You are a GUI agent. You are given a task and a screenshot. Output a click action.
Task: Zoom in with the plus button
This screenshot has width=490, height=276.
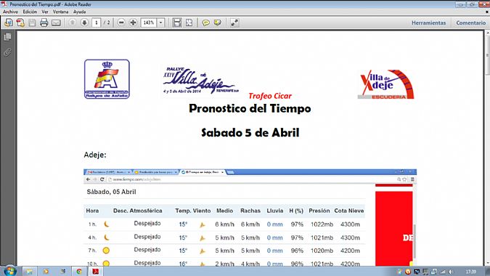click(x=133, y=23)
